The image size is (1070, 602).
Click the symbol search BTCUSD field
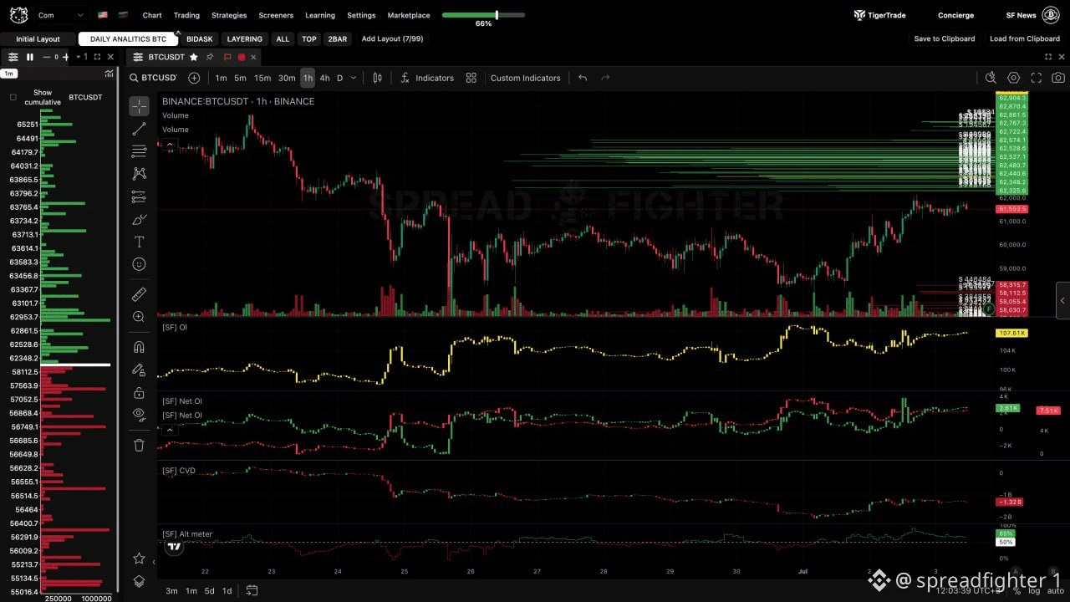coord(153,78)
